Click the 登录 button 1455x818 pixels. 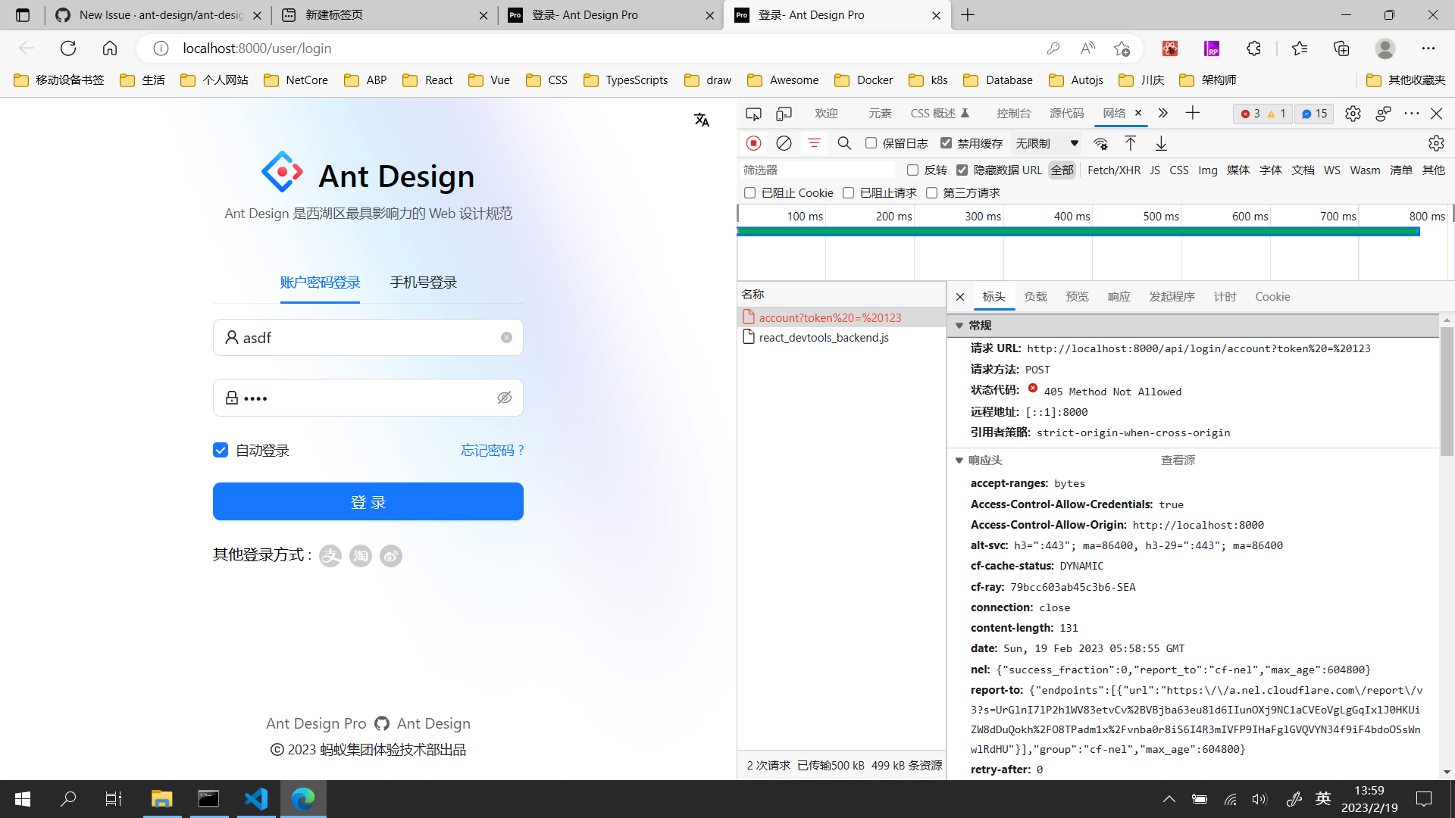pos(368,501)
